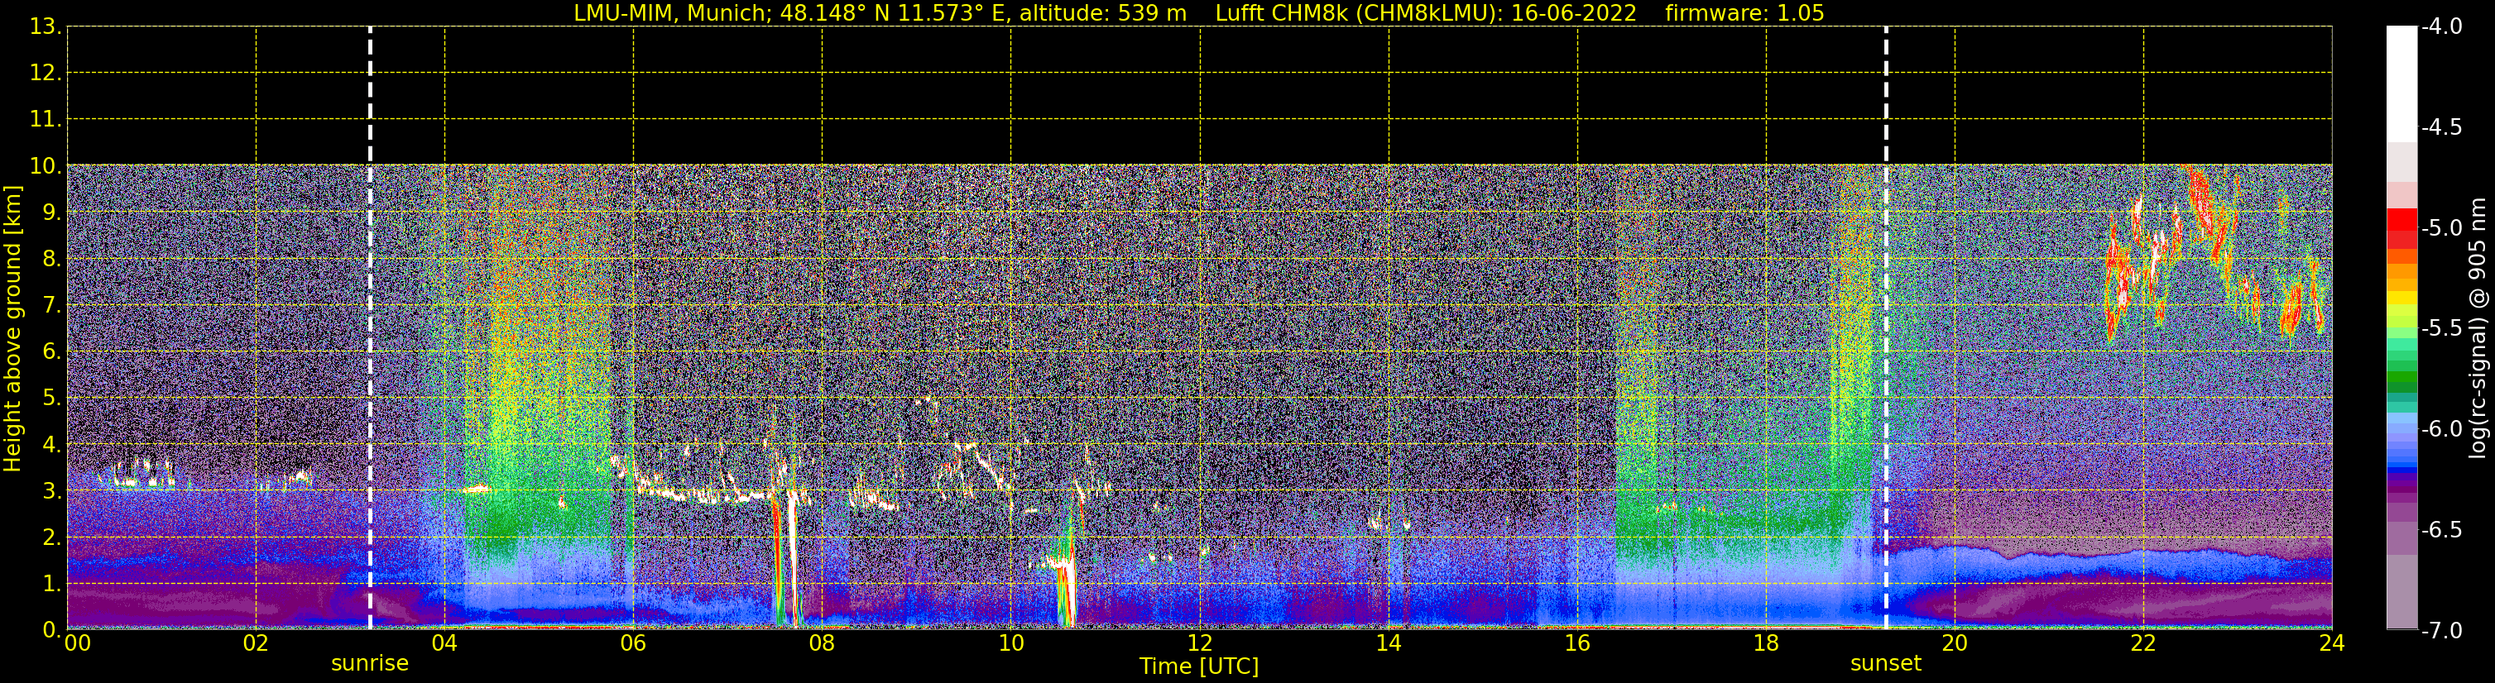
Task: Click the height axis tick label 10
Action: 45,165
